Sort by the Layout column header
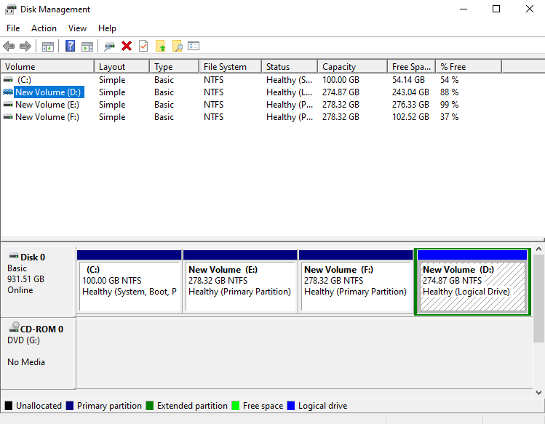This screenshot has height=424, width=545. pos(122,67)
